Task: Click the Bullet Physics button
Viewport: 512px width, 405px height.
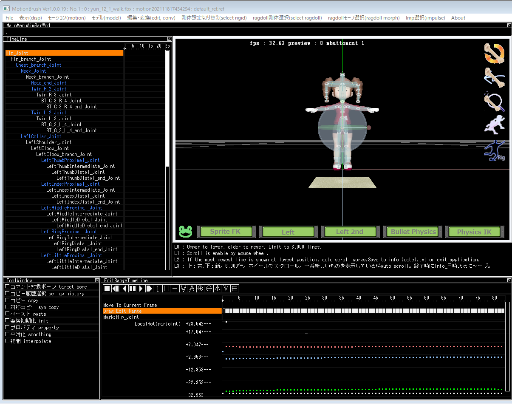Action: (x=413, y=232)
